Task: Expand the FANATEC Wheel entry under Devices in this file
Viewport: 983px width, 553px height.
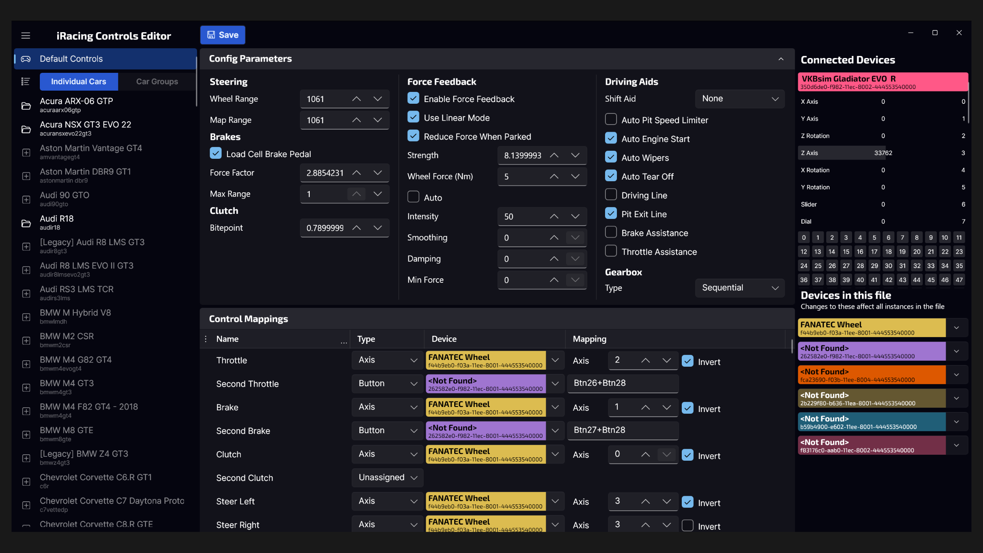Action: (956, 327)
